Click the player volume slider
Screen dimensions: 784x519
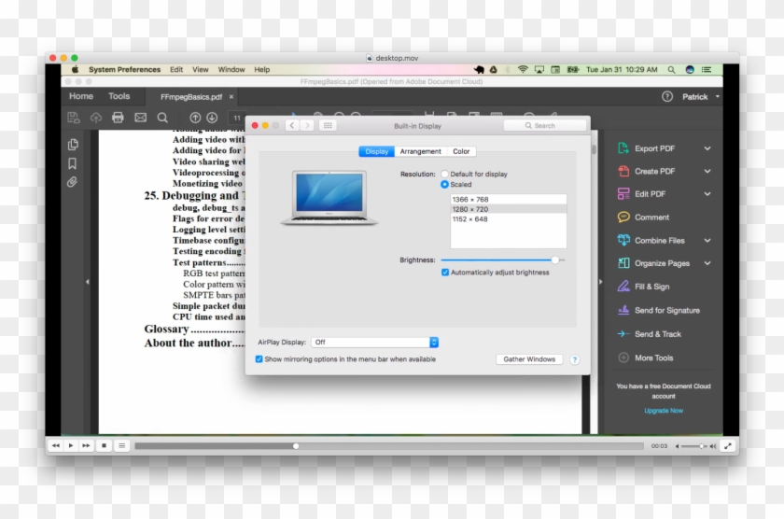point(694,446)
